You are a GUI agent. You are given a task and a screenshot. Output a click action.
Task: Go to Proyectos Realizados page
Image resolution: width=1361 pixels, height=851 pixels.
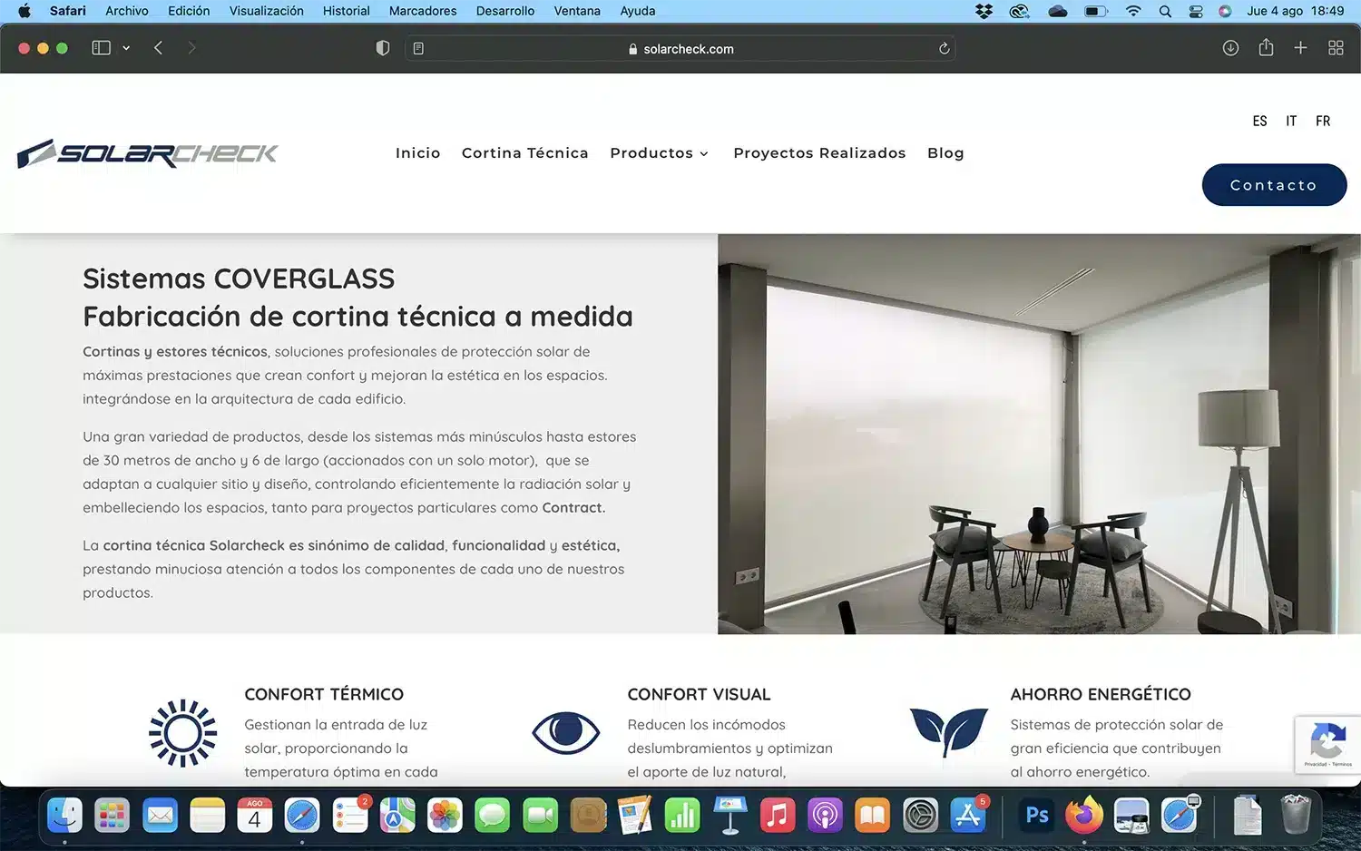[819, 153]
